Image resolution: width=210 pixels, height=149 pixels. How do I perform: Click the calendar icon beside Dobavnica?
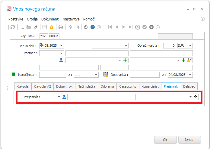coord(106,74)
